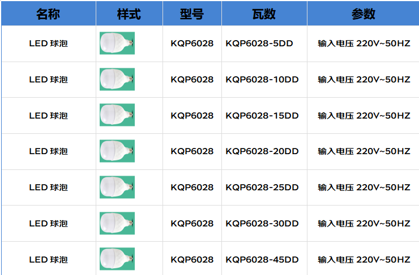Click the 名称 column header
The width and height of the screenshot is (419, 275).
(48, 14)
